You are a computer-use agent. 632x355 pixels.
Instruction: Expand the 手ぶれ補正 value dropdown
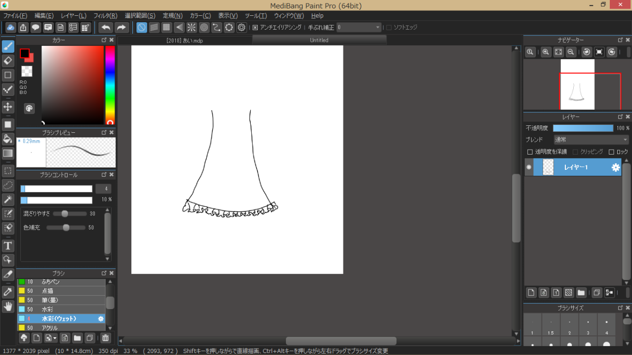[378, 28]
